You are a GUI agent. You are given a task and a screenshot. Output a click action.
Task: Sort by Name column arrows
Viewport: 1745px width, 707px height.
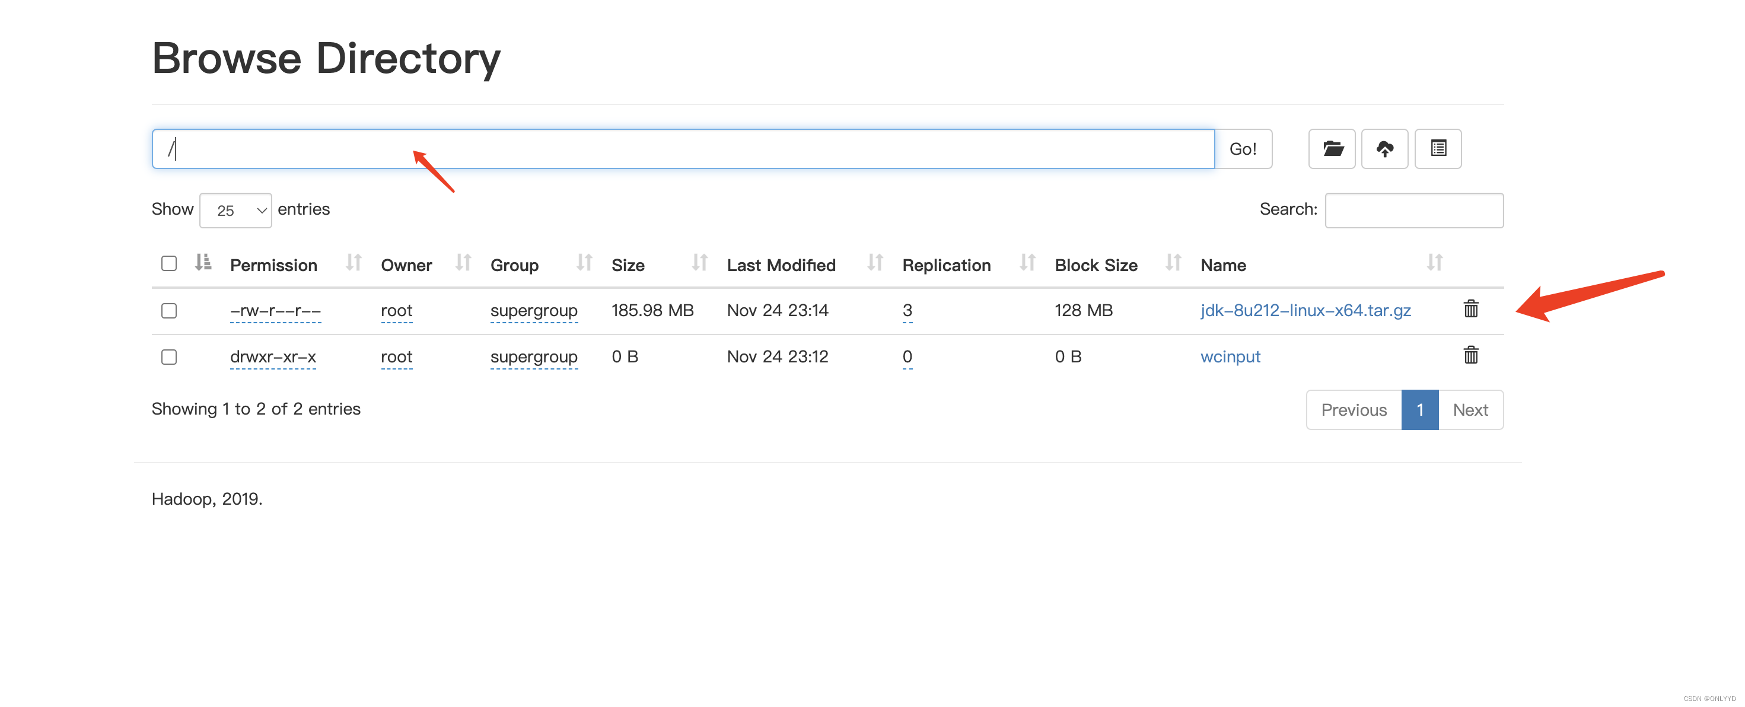[1434, 263]
